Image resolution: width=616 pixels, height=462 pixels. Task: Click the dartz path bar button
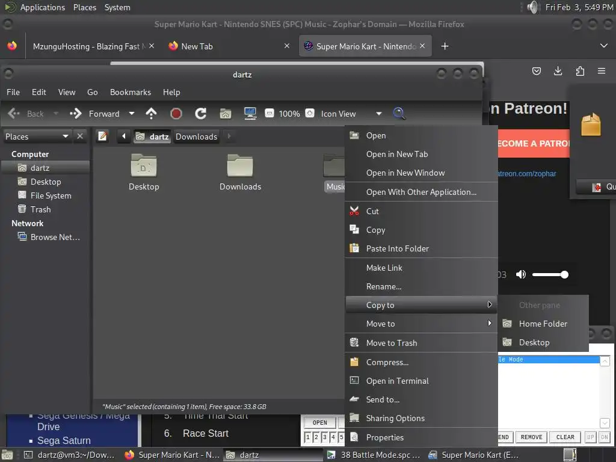[x=152, y=137]
